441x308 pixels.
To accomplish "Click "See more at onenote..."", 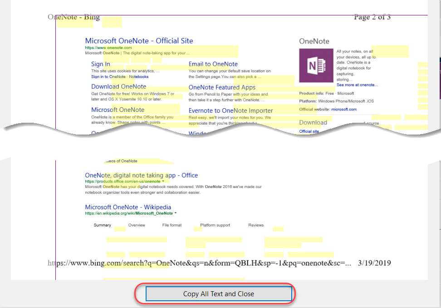I will (x=358, y=85).
